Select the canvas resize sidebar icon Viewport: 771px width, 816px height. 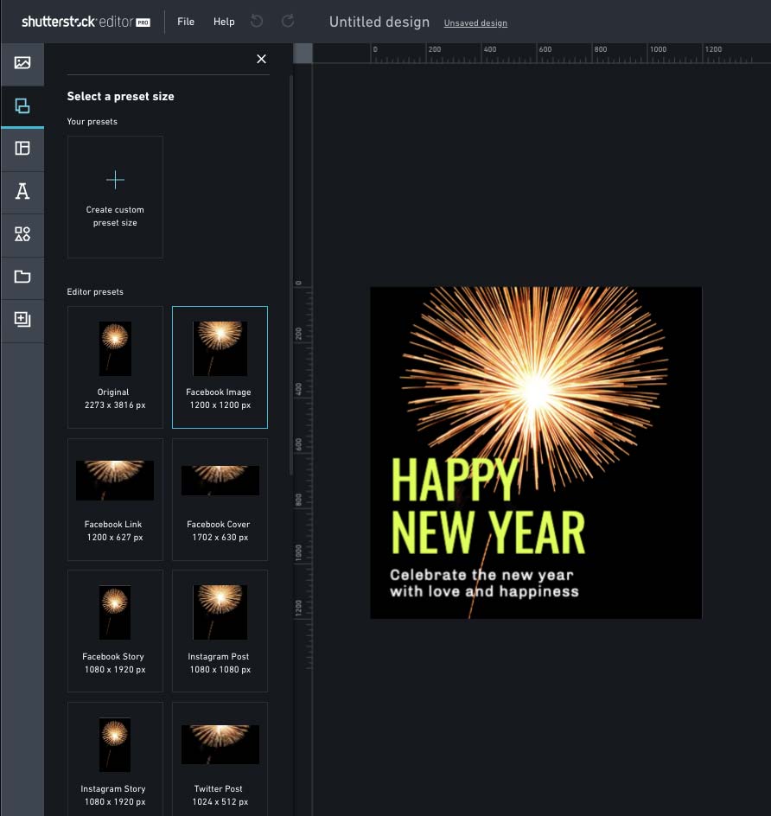click(x=22, y=106)
